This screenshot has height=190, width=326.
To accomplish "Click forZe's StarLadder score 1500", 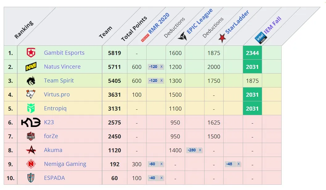I will tap(214, 137).
